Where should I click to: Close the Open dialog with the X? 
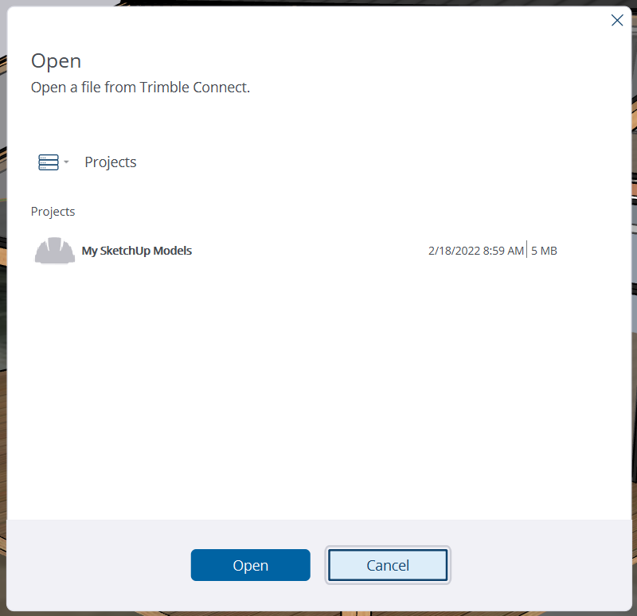(x=617, y=21)
